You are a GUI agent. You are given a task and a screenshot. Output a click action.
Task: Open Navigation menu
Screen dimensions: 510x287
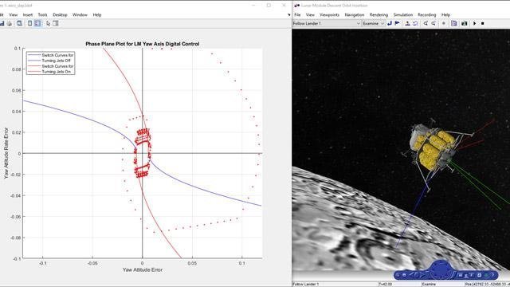[x=355, y=14]
